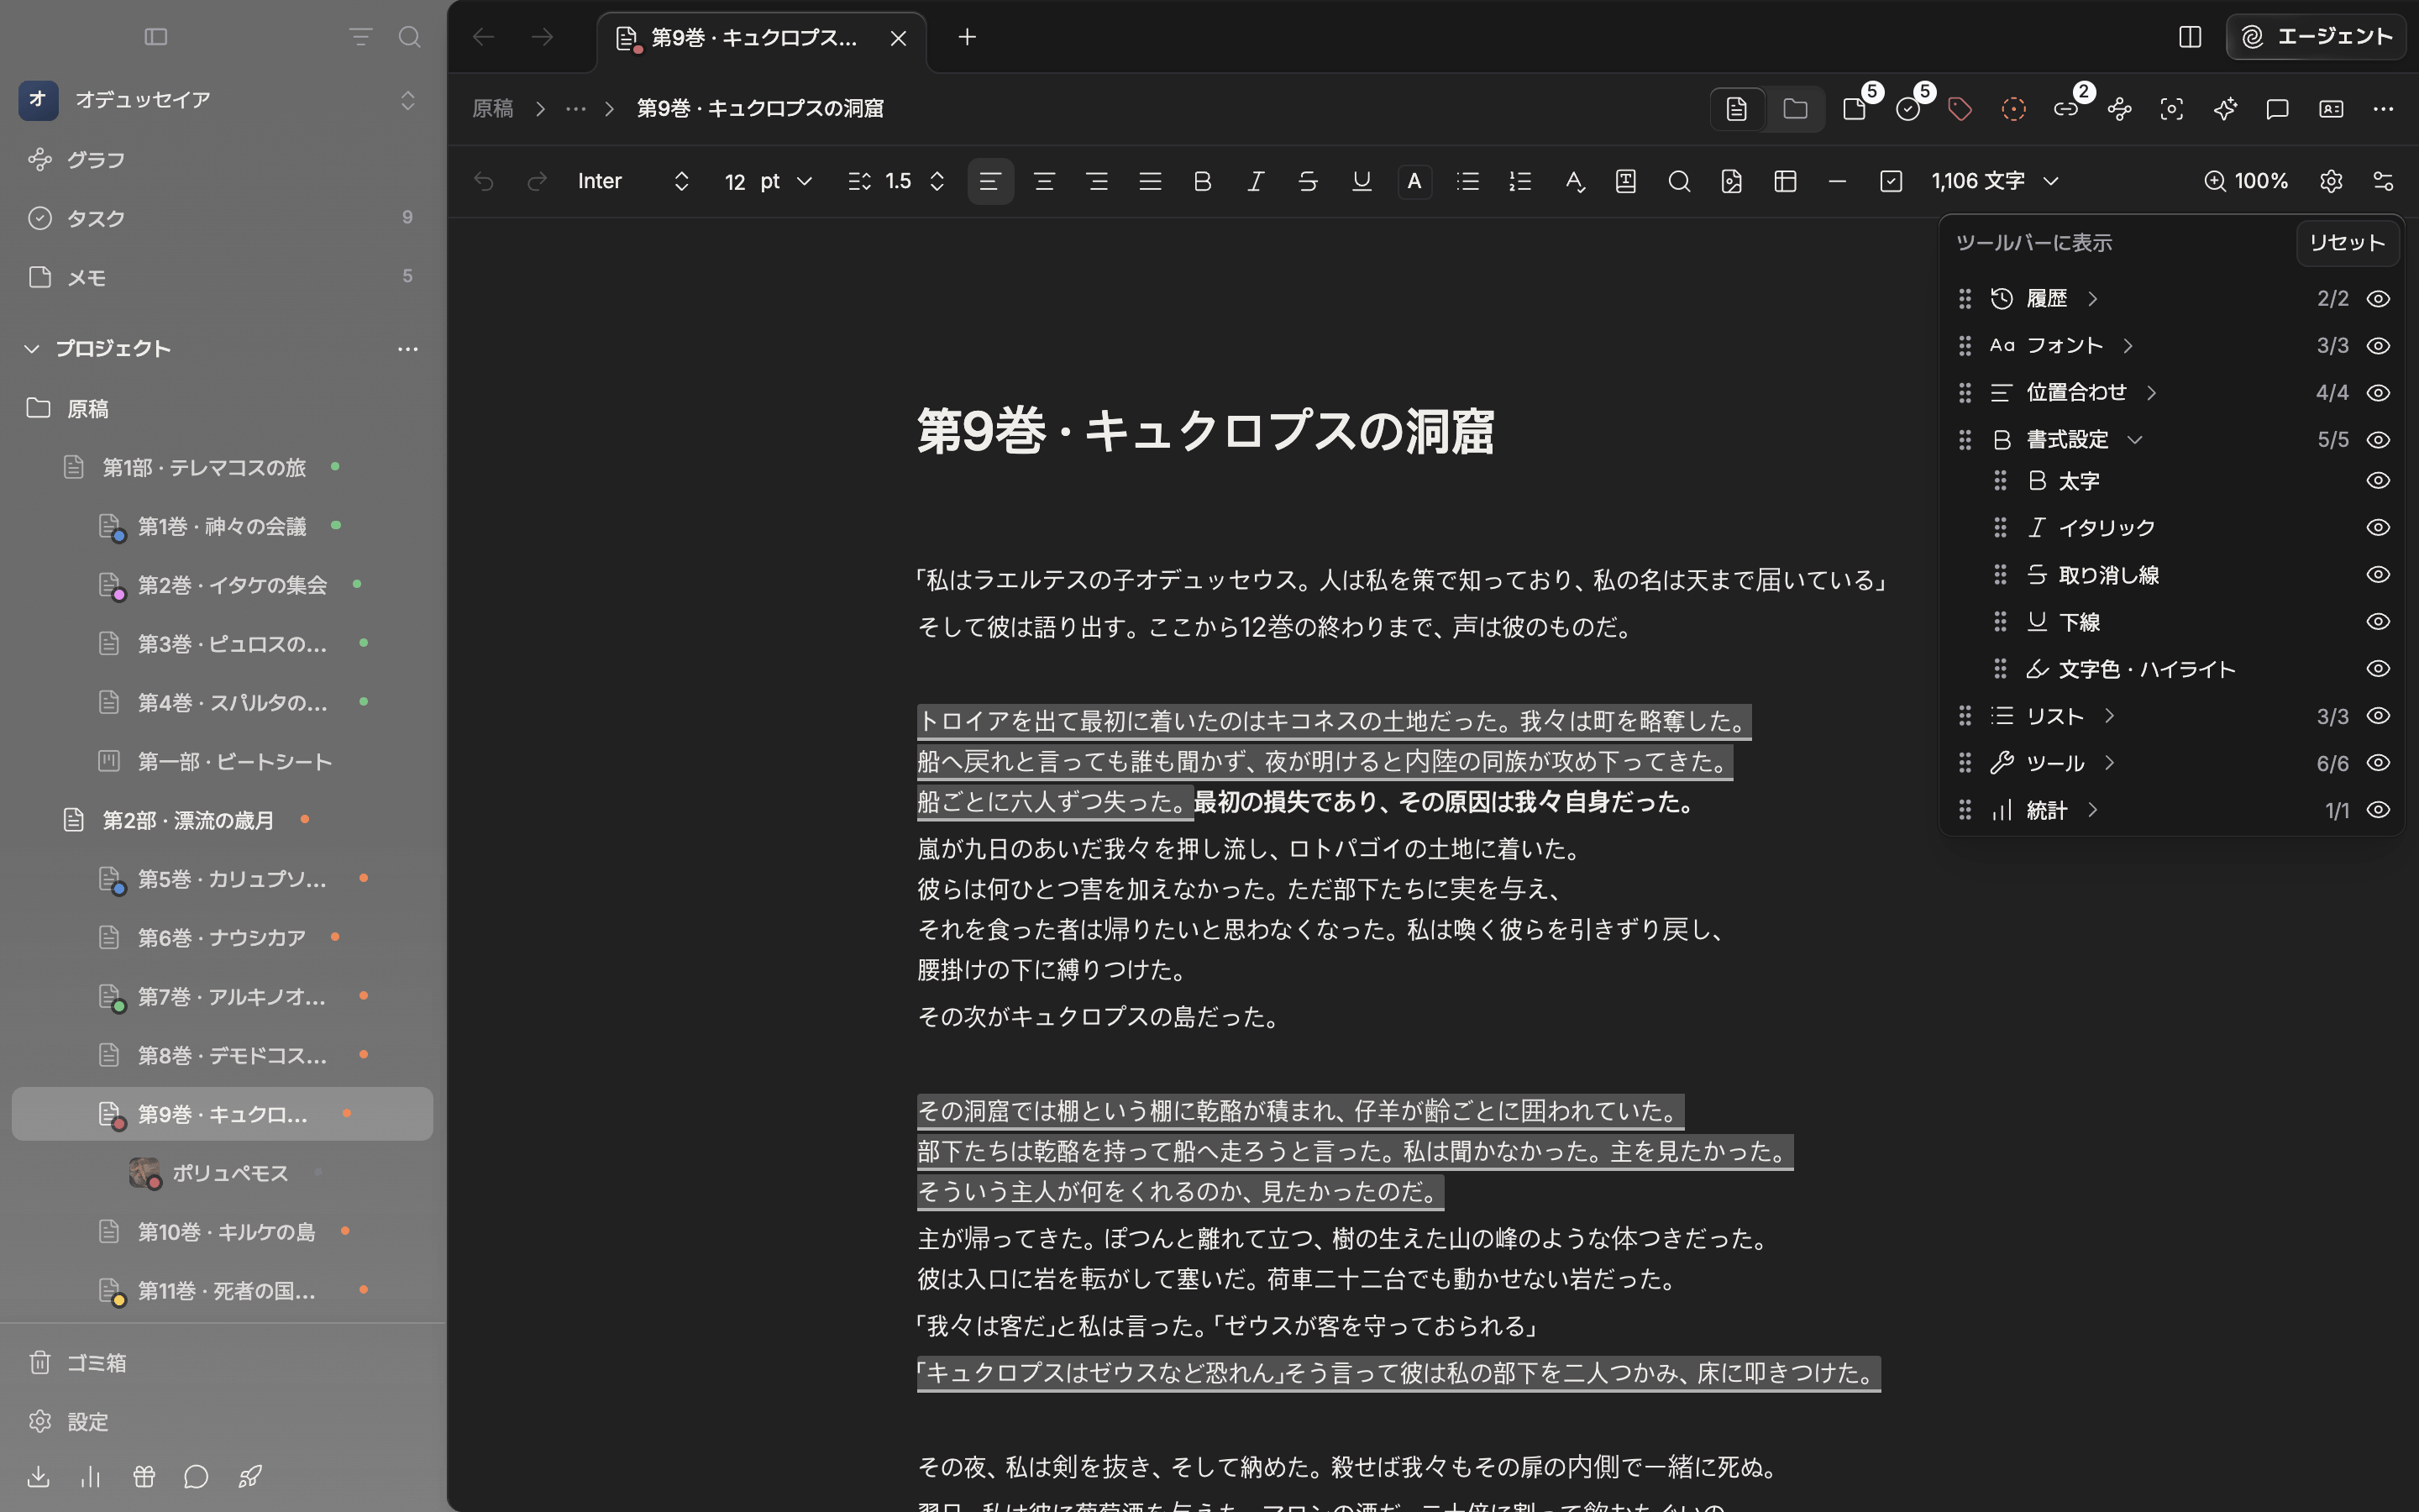
Task: Open links icon with badge 2
Action: coord(2067,108)
